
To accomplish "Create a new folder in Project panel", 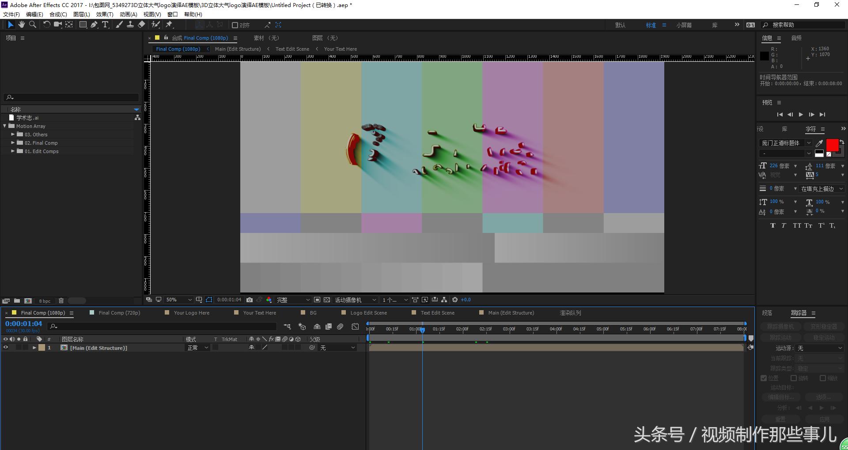I will pos(17,301).
